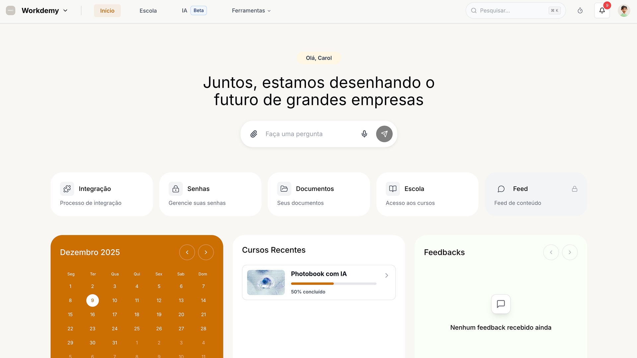Open the Workdemy workspace dropdown
This screenshot has height=358, width=637.
[44, 10]
